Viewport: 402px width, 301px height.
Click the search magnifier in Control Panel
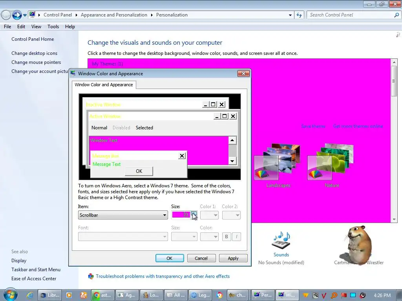397,15
